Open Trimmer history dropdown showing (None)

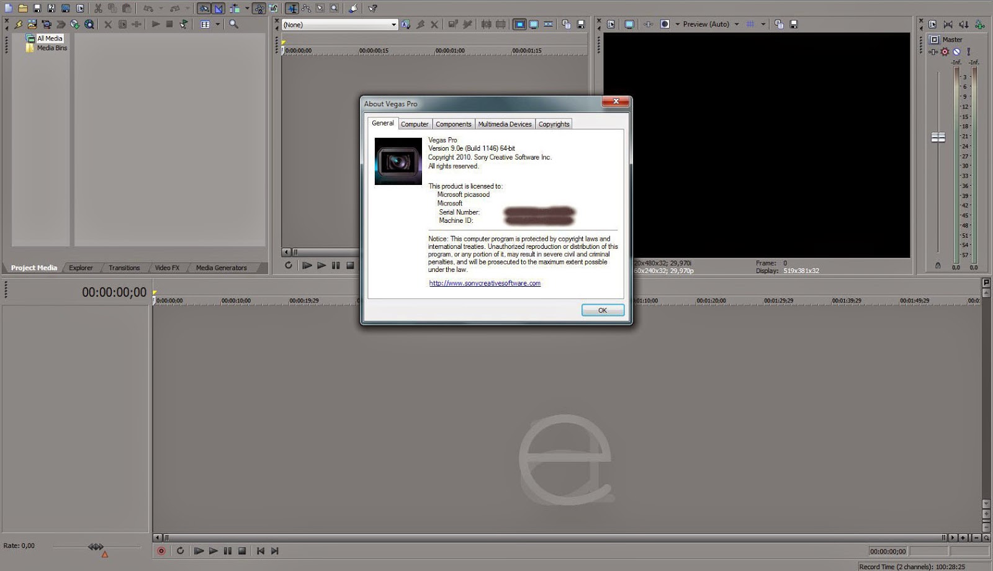click(339, 25)
